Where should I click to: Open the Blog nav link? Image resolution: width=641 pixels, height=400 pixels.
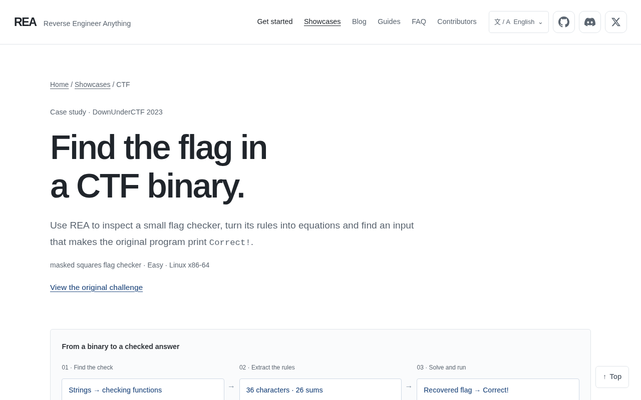359,21
